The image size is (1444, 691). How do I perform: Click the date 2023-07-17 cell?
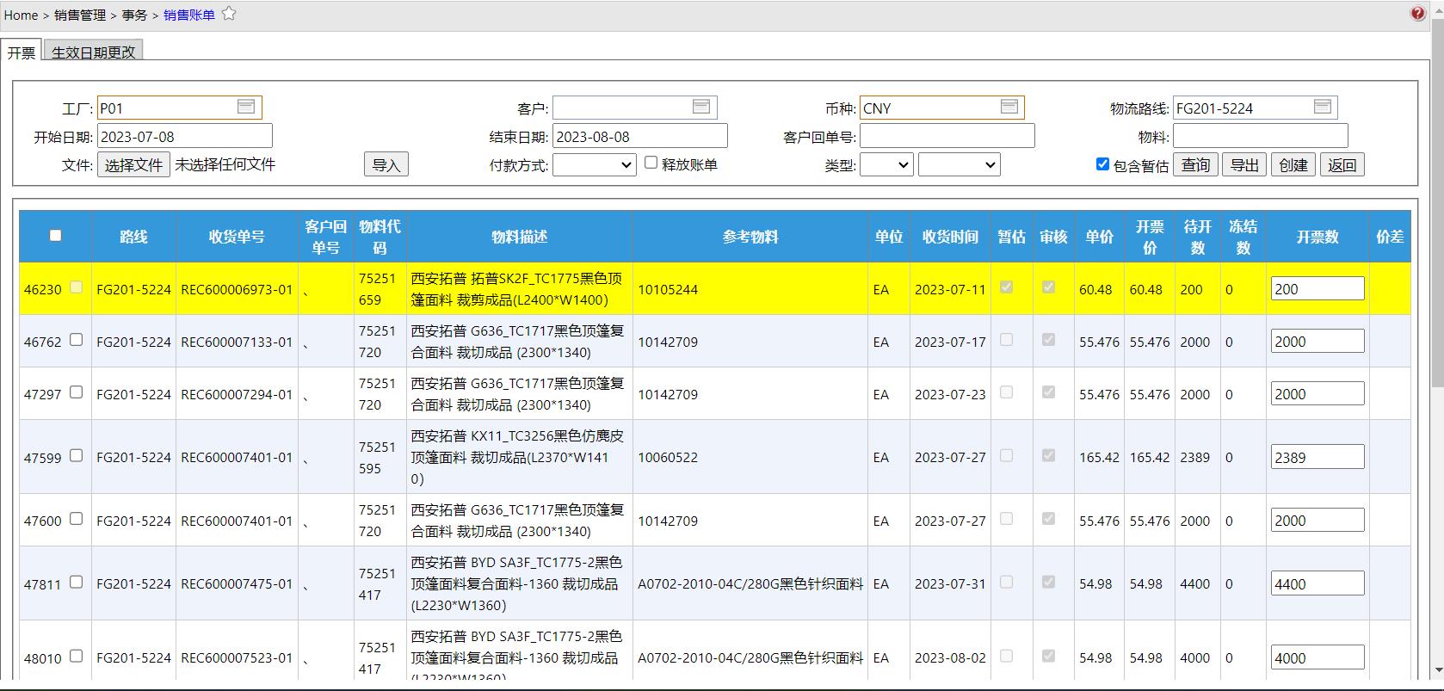(x=950, y=342)
